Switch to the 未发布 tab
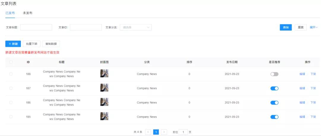 (28, 13)
